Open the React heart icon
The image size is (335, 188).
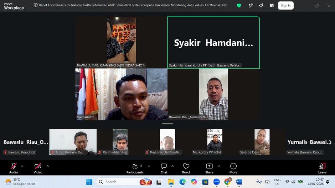click(186, 168)
